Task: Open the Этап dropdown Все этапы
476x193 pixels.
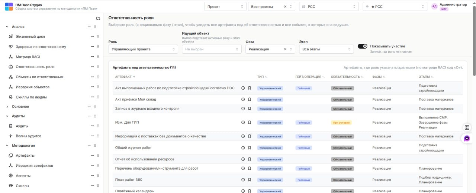Action: click(327, 49)
